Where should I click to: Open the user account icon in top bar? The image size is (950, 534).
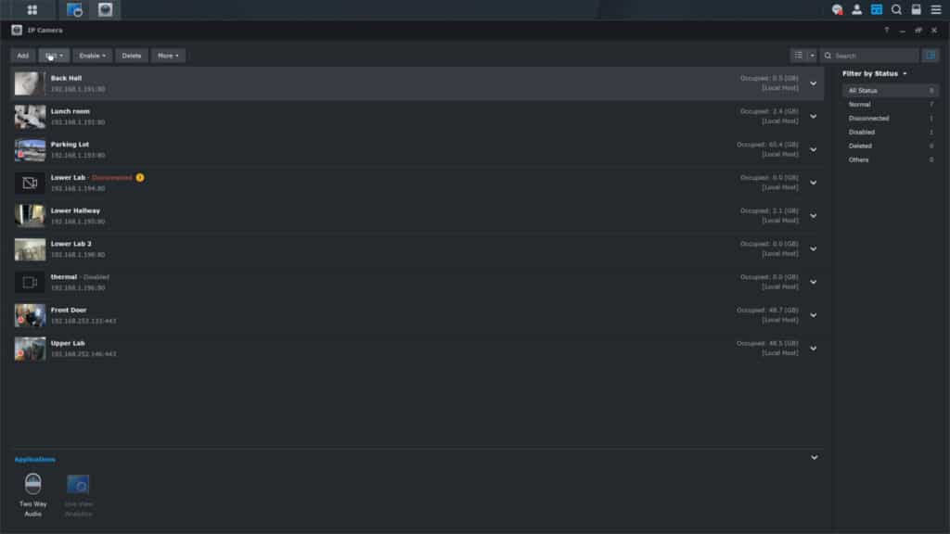856,9
